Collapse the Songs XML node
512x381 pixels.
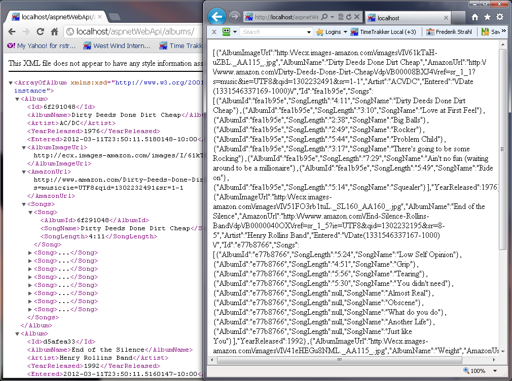[x=24, y=204]
